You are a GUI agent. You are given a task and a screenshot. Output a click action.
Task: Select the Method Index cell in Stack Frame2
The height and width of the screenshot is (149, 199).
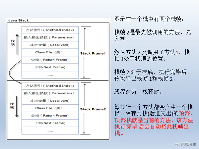pos(50,86)
